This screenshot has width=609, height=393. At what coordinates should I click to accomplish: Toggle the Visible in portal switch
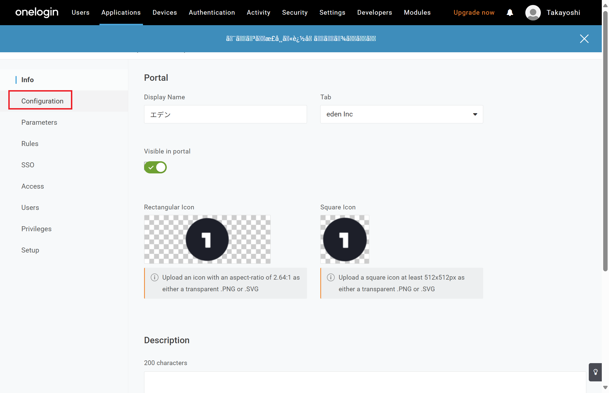[155, 167]
